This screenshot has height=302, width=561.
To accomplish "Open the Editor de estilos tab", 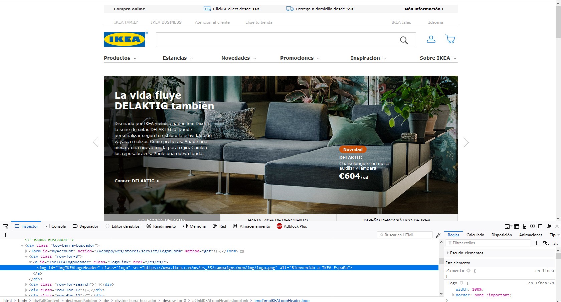I will pyautogui.click(x=122, y=226).
